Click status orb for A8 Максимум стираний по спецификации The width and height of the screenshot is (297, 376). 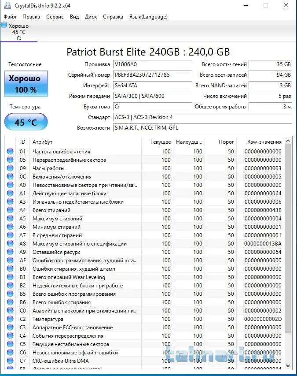click(10, 244)
